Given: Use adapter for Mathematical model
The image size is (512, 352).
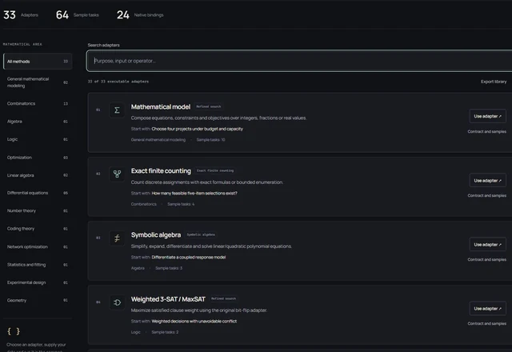Looking at the screenshot, I should [487, 116].
